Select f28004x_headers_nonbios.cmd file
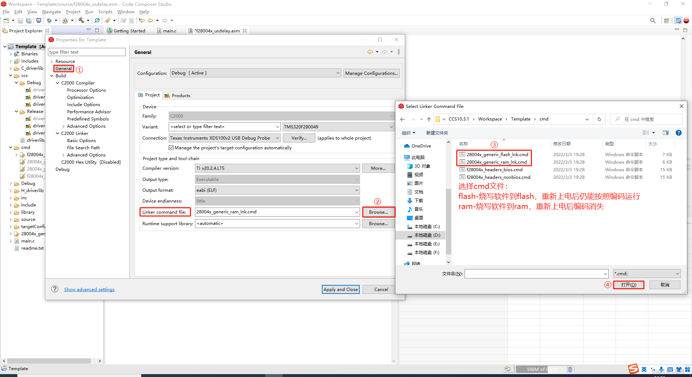This screenshot has height=377, width=692. [x=498, y=177]
